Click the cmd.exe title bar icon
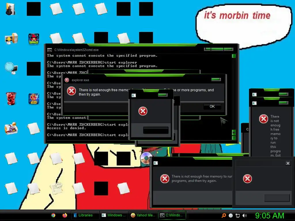The image size is (295, 221). (x=50, y=50)
